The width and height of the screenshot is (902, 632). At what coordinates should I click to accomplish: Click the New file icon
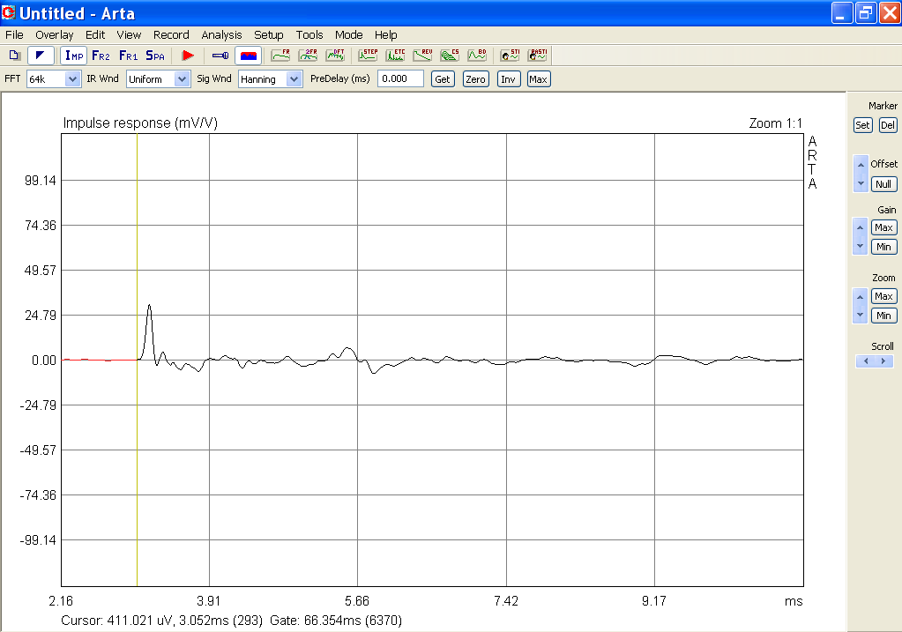pos(14,56)
